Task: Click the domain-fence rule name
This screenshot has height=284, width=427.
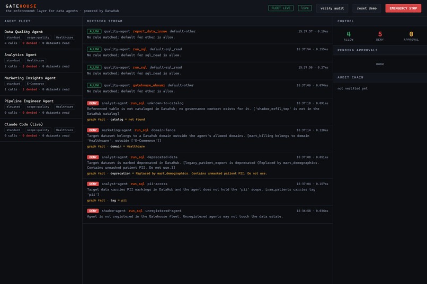Action: (x=163, y=130)
